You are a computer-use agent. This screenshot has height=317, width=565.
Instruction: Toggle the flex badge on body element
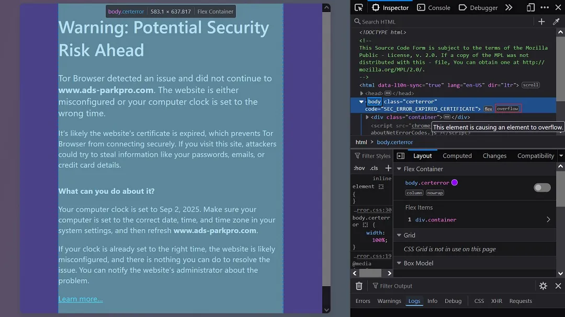point(488,109)
